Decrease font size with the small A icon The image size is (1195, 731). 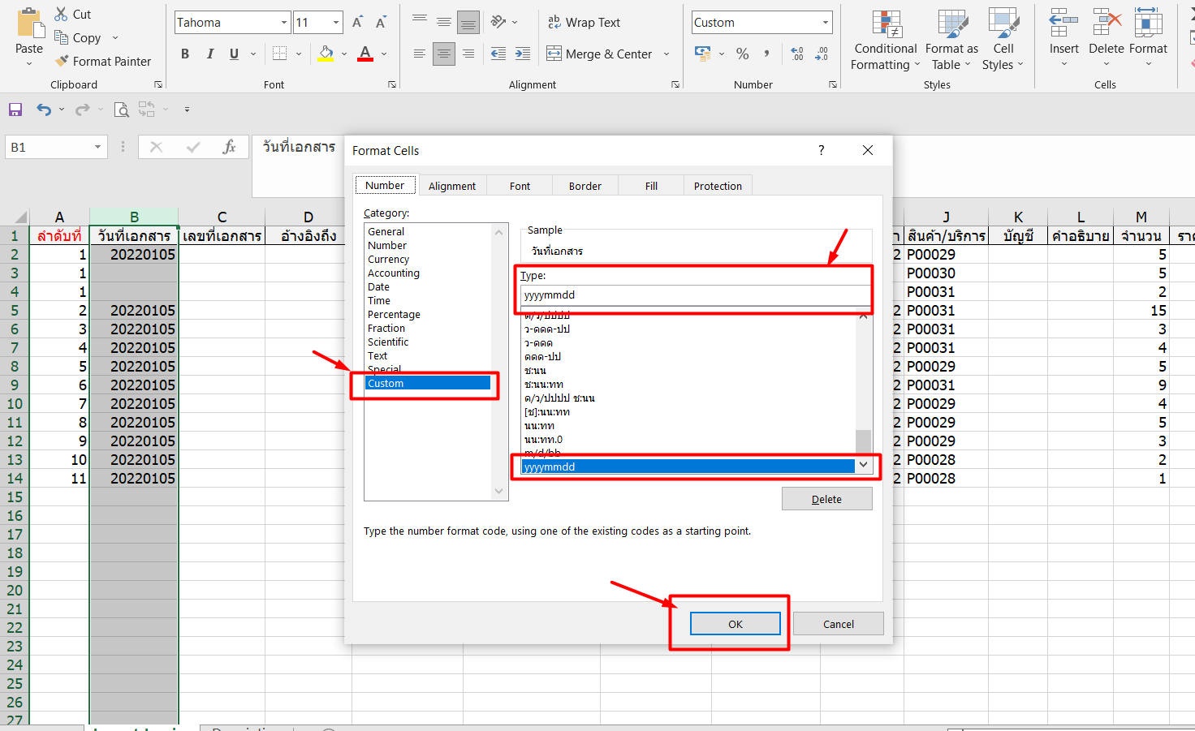(380, 23)
